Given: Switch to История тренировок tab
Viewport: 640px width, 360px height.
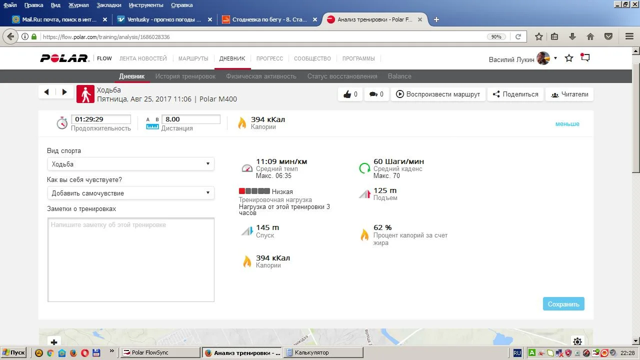Looking at the screenshot, I should 185,76.
